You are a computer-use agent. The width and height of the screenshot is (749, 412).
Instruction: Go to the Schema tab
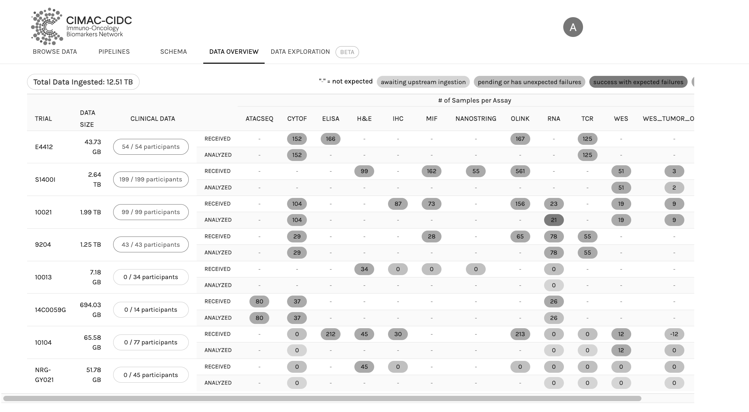pos(174,52)
